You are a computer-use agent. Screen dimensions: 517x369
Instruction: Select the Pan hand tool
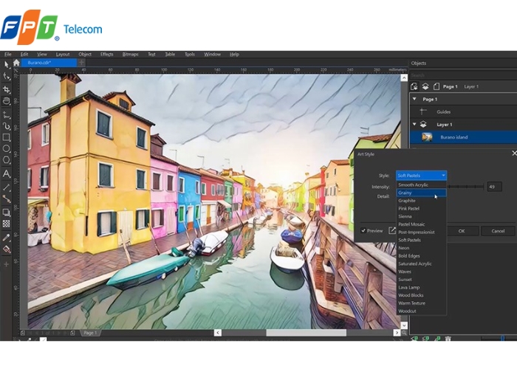point(6,101)
